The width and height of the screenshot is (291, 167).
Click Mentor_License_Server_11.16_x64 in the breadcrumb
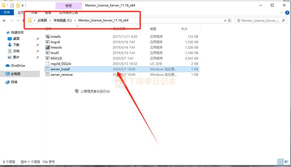click(103, 20)
